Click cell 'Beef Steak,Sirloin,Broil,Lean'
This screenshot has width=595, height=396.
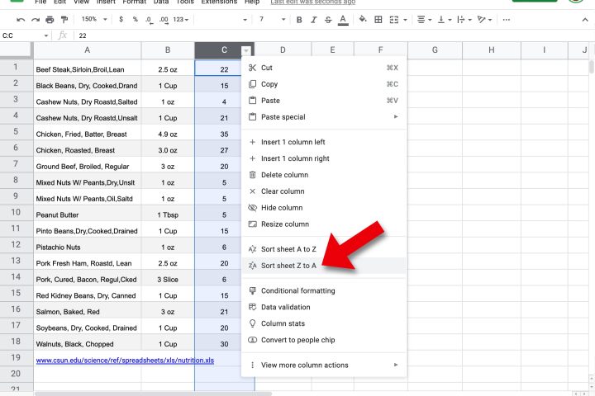(88, 69)
